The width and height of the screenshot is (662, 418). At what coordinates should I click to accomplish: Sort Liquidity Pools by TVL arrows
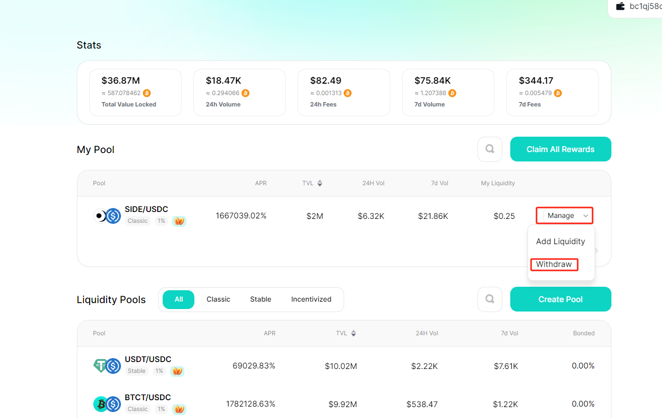coord(354,333)
